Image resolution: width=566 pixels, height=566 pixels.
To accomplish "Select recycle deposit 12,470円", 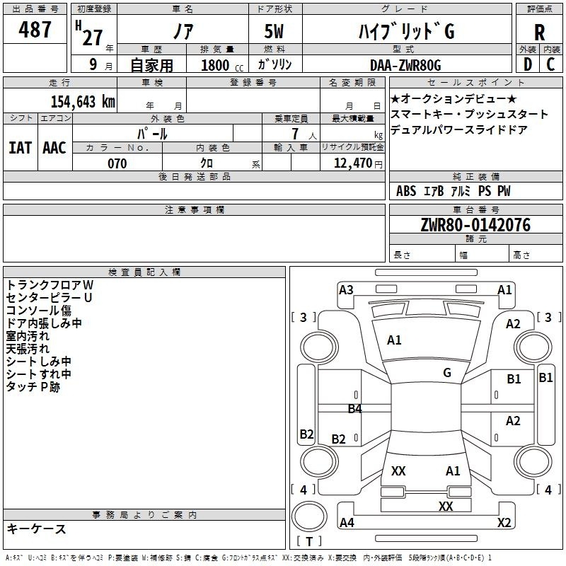I will coord(358,163).
